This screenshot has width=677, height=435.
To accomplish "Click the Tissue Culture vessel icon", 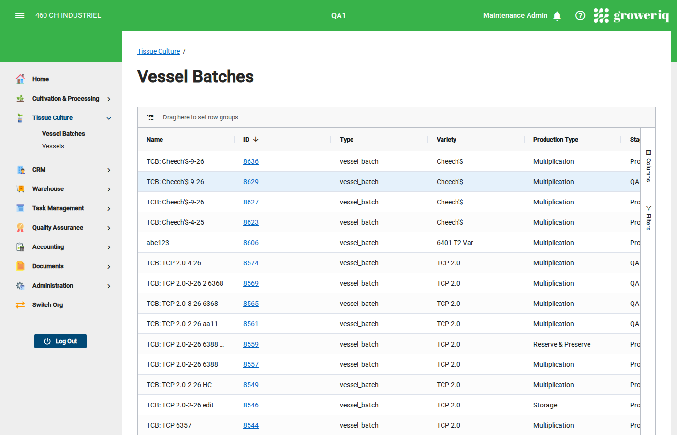I will 20,117.
